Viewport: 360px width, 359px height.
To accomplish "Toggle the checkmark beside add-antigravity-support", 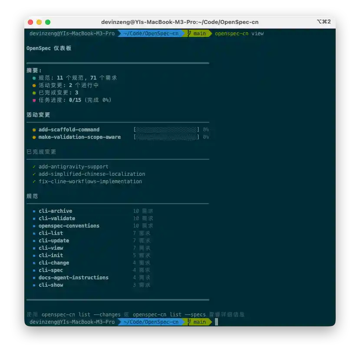I will pyautogui.click(x=34, y=166).
